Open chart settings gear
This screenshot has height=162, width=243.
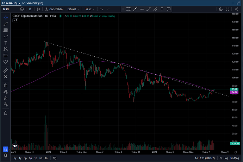221,9
